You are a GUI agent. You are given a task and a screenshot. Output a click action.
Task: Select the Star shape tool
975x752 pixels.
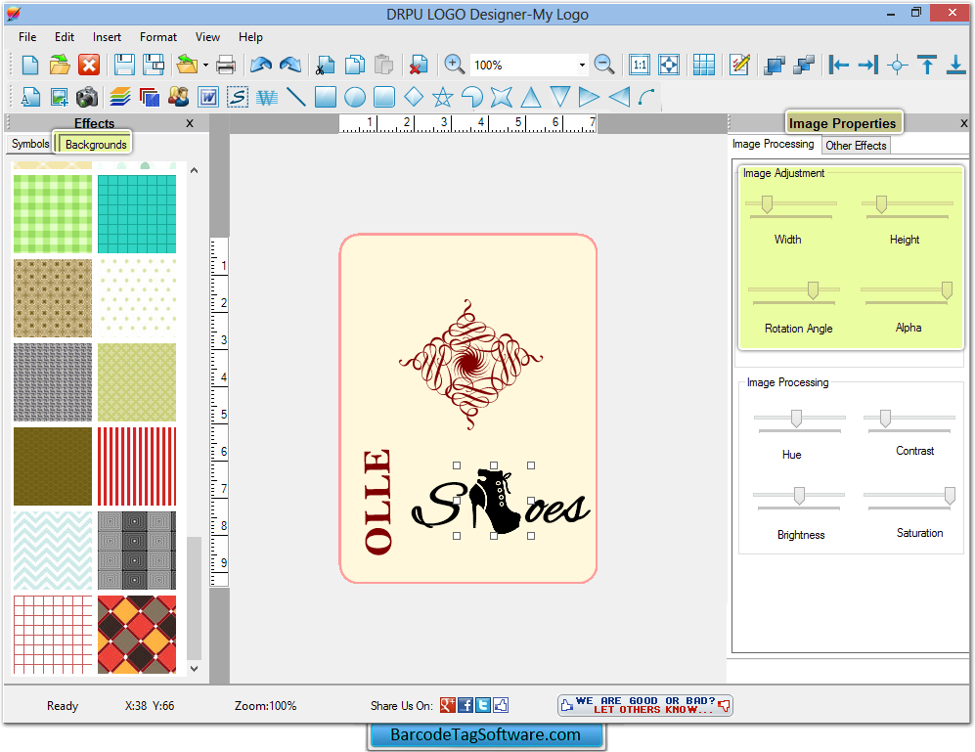pos(443,97)
